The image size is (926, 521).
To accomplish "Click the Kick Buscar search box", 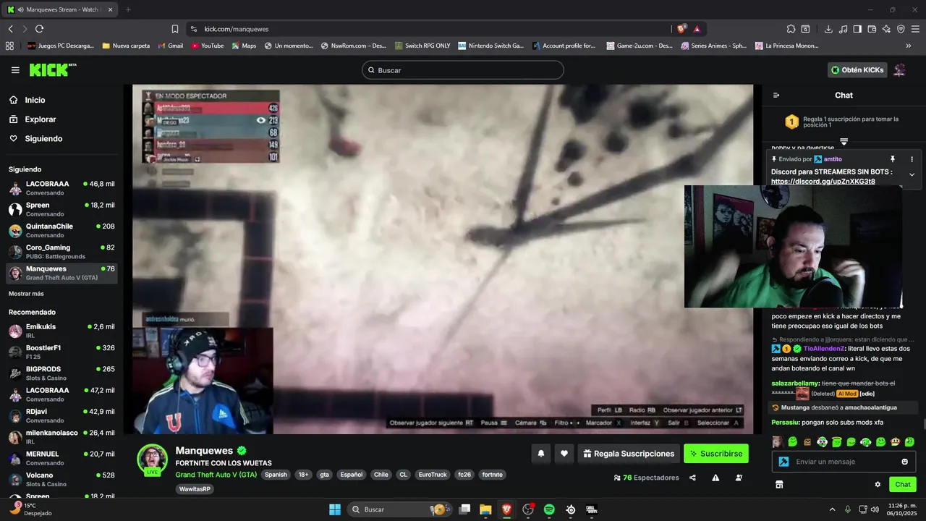I will pos(463,70).
